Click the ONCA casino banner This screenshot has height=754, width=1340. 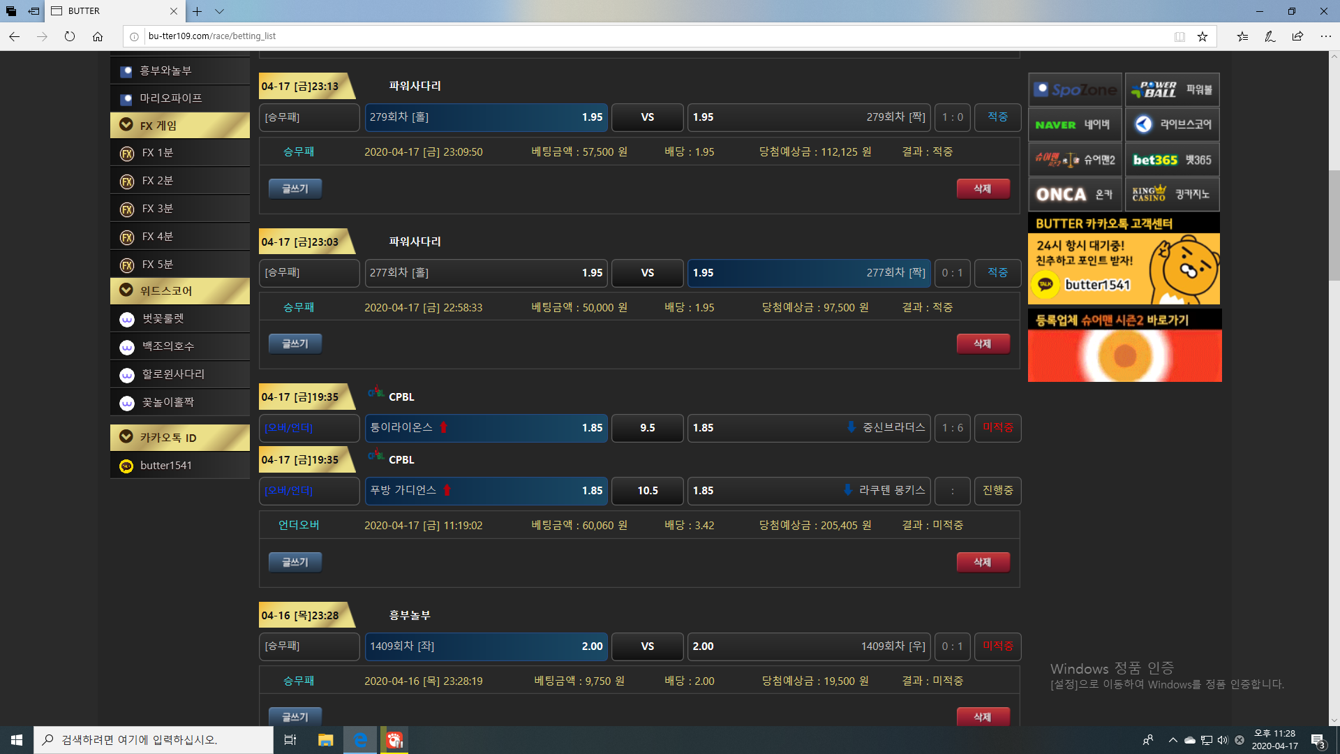[x=1075, y=194]
